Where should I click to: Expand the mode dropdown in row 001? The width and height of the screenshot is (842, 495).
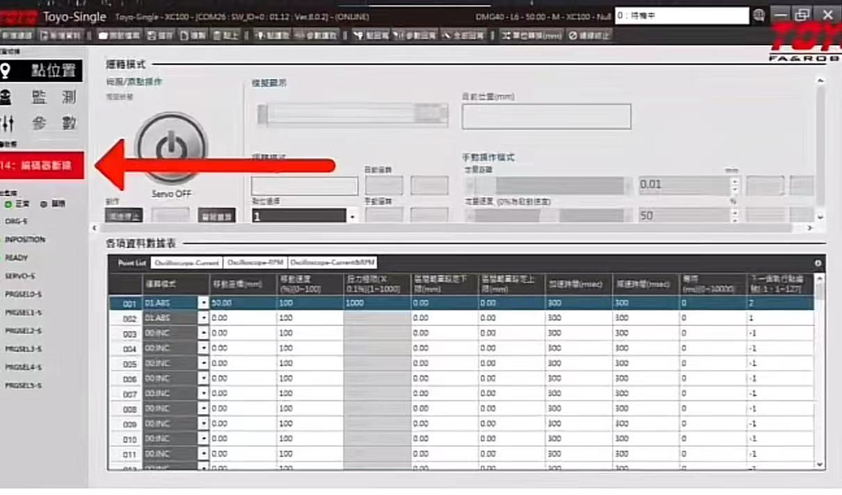tap(204, 303)
